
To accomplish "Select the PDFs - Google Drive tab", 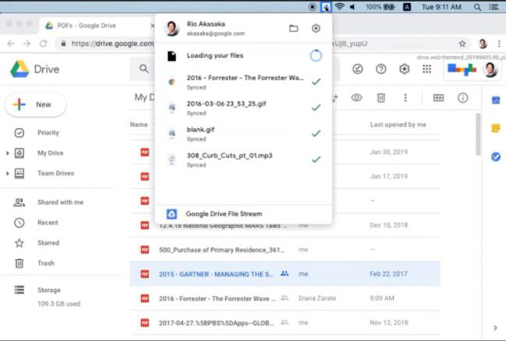I will [x=97, y=26].
